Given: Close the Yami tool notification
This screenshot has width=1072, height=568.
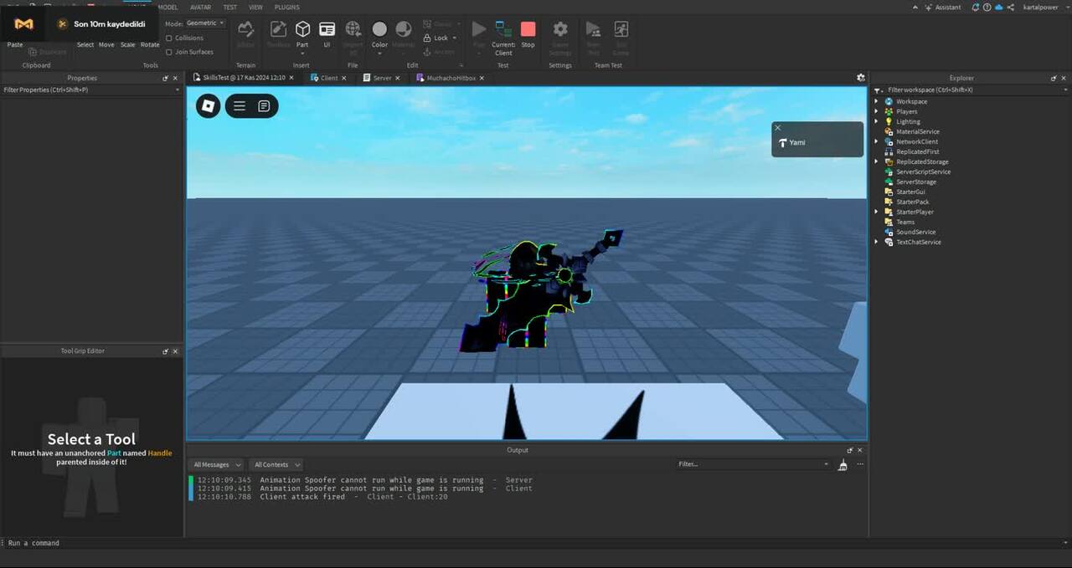Looking at the screenshot, I should [x=778, y=128].
